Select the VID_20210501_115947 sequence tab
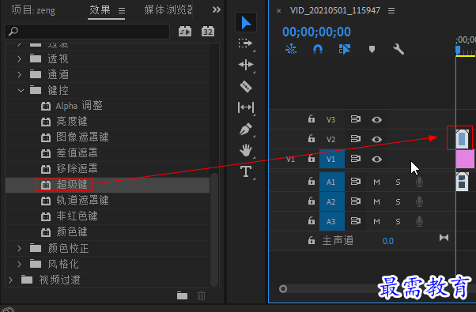 click(x=334, y=10)
